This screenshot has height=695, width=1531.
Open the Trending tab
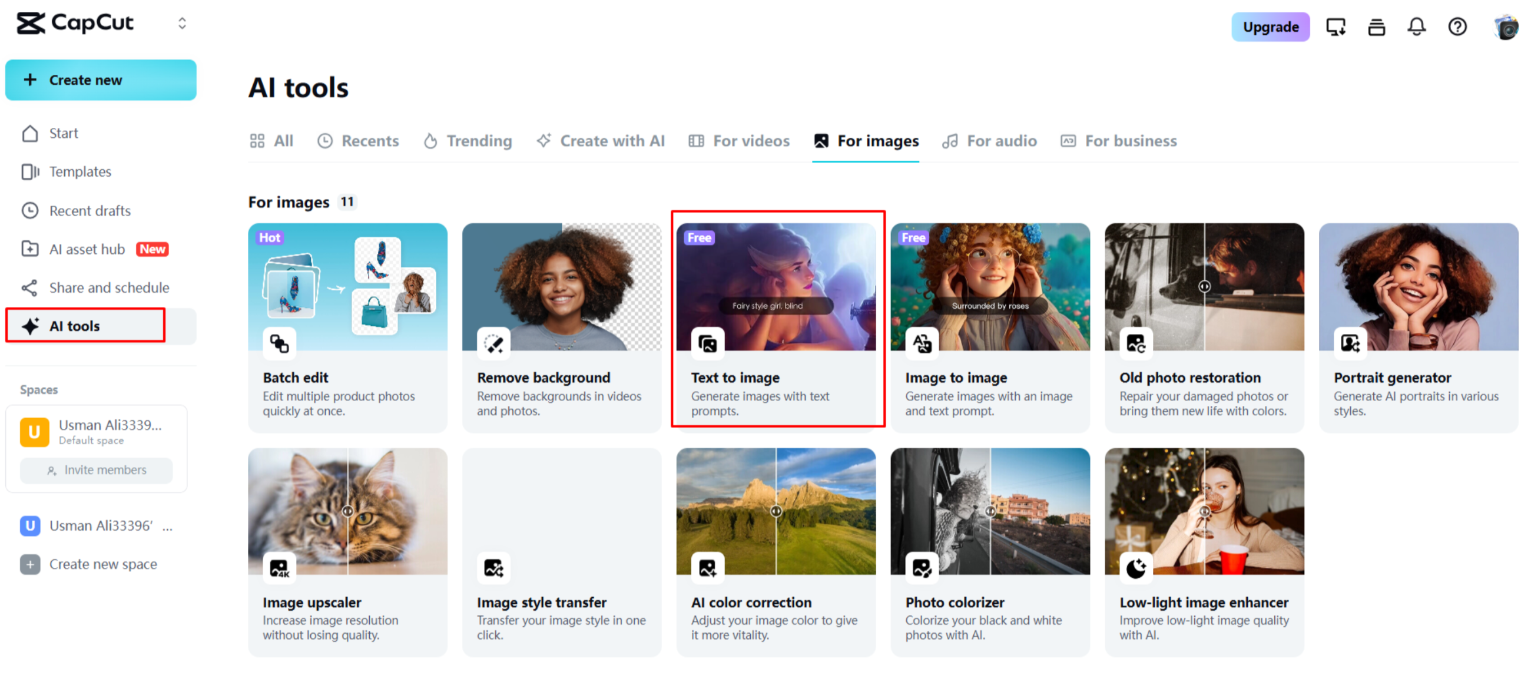tap(468, 141)
